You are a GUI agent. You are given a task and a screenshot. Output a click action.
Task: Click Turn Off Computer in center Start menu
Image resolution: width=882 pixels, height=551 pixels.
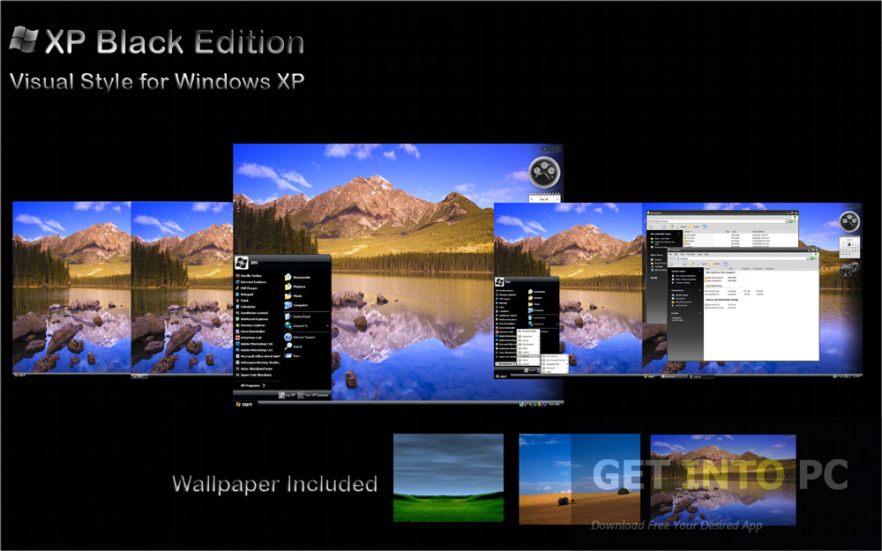(313, 395)
